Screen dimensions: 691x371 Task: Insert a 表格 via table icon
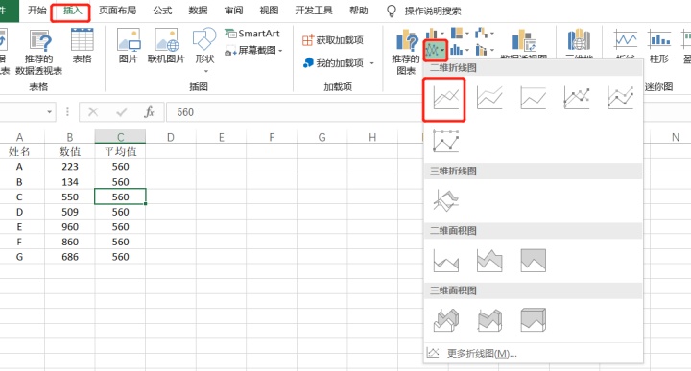click(x=82, y=46)
